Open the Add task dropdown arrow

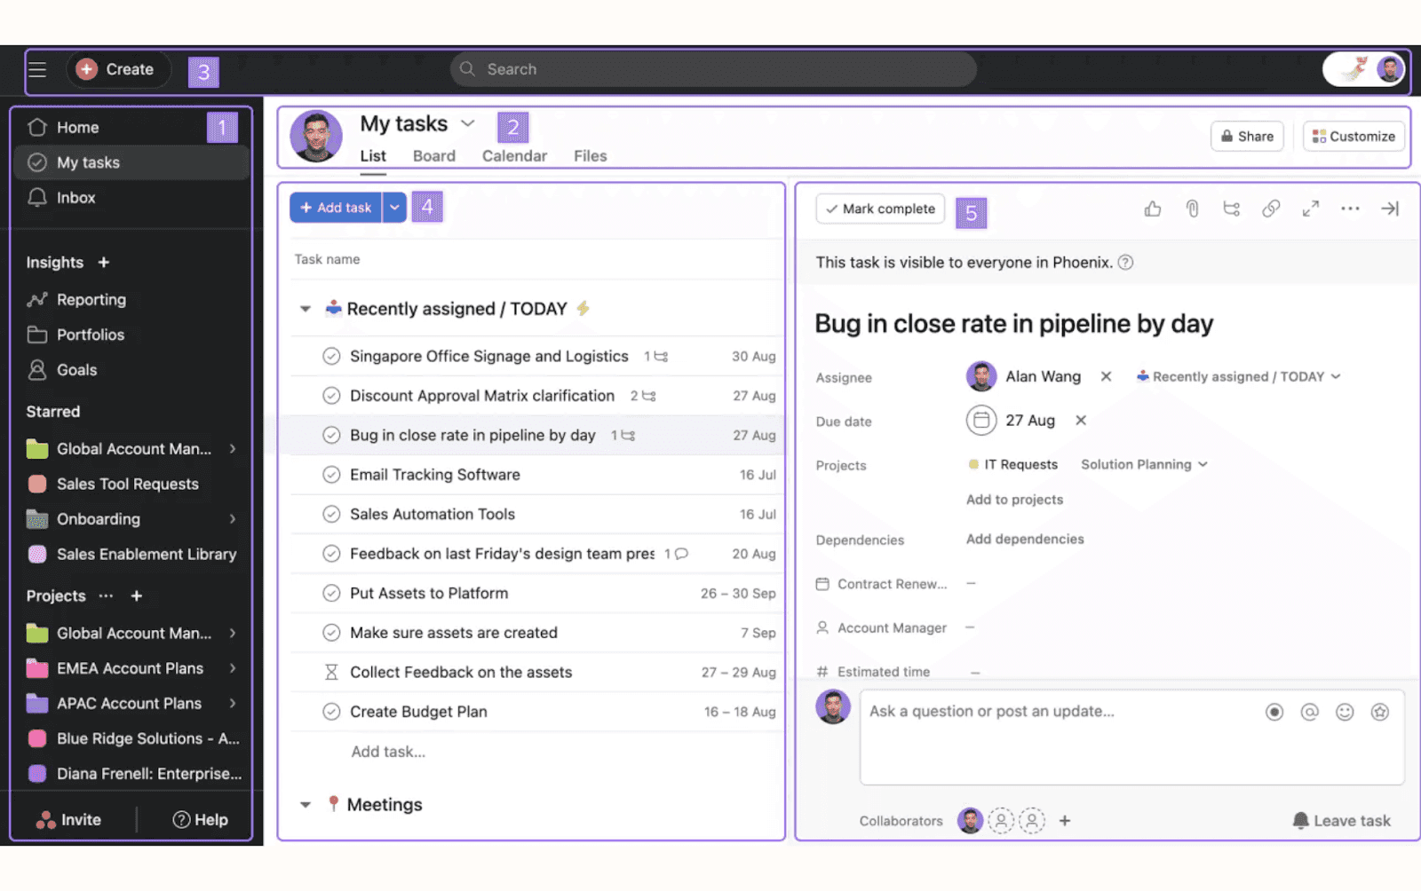click(394, 207)
